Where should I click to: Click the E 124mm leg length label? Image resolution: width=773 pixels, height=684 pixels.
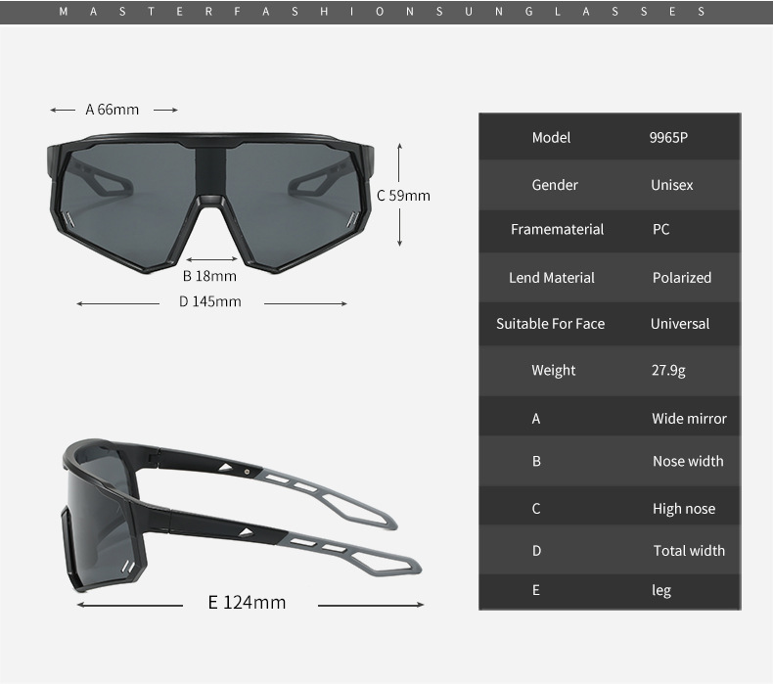247,602
